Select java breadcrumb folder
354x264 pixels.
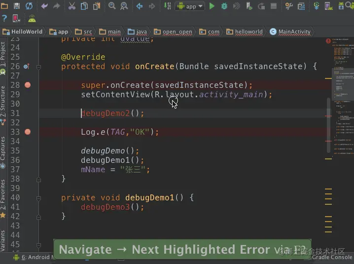point(137,32)
